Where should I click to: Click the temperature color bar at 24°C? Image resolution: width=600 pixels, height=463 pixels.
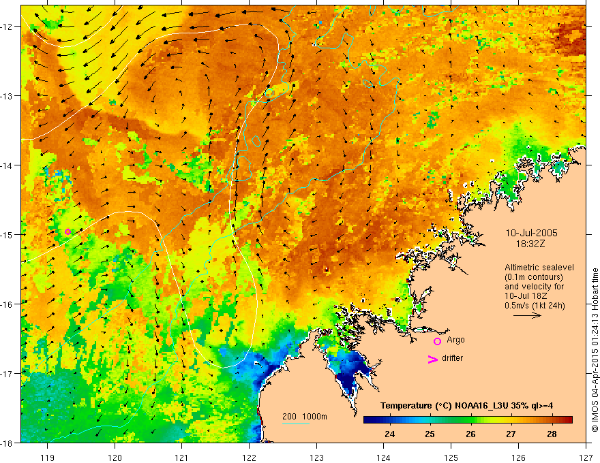(x=390, y=420)
